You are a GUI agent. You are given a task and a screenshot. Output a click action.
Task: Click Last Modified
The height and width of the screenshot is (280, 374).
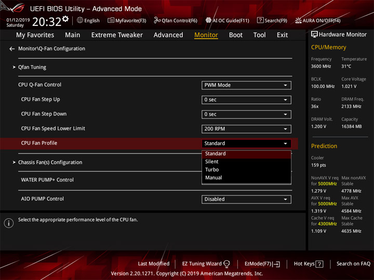154,264
